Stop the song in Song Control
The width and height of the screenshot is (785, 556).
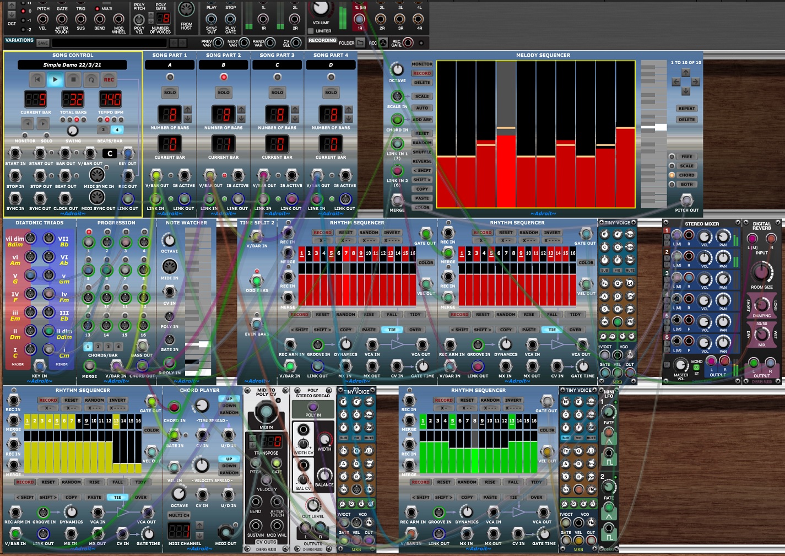pyautogui.click(x=73, y=80)
